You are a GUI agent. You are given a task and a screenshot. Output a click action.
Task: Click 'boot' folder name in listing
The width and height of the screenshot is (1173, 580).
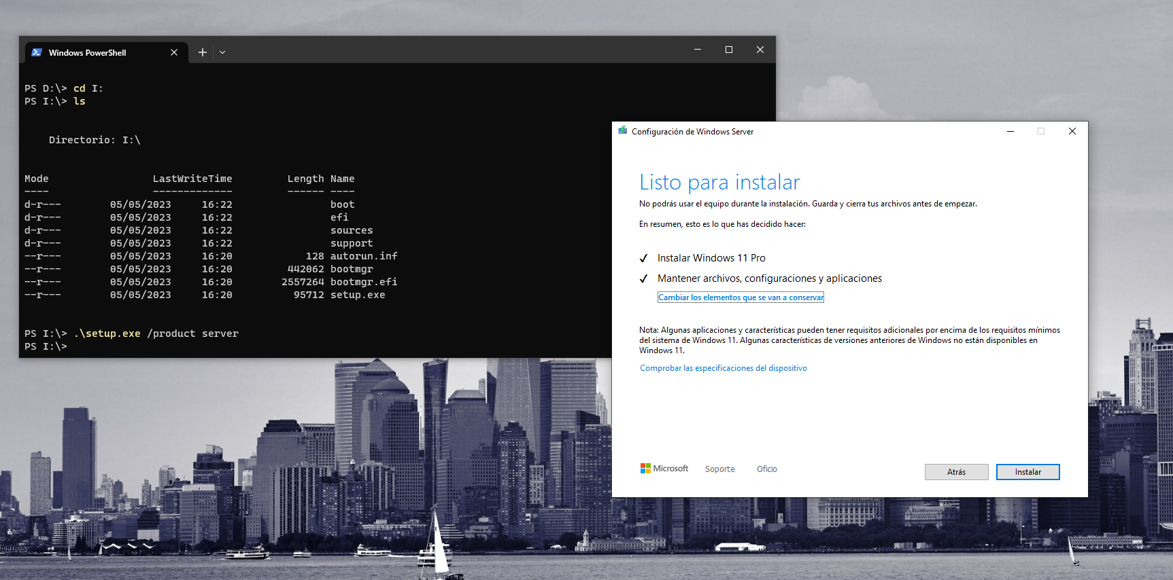[x=343, y=204]
